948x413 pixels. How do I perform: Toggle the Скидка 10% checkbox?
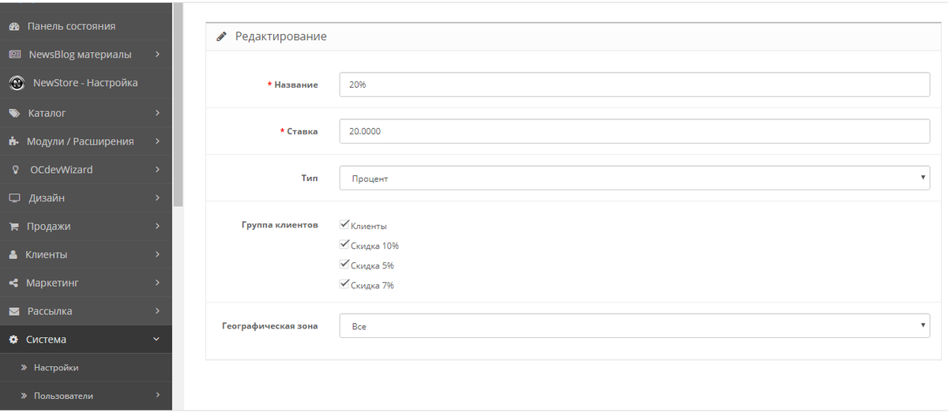point(344,245)
